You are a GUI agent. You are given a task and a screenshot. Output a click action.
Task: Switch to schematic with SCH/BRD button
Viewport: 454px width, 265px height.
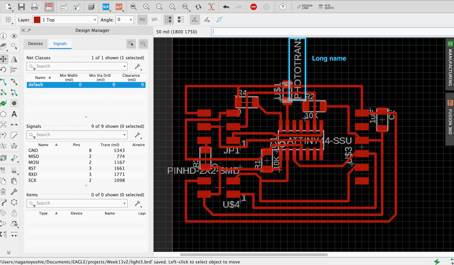(49, 7)
